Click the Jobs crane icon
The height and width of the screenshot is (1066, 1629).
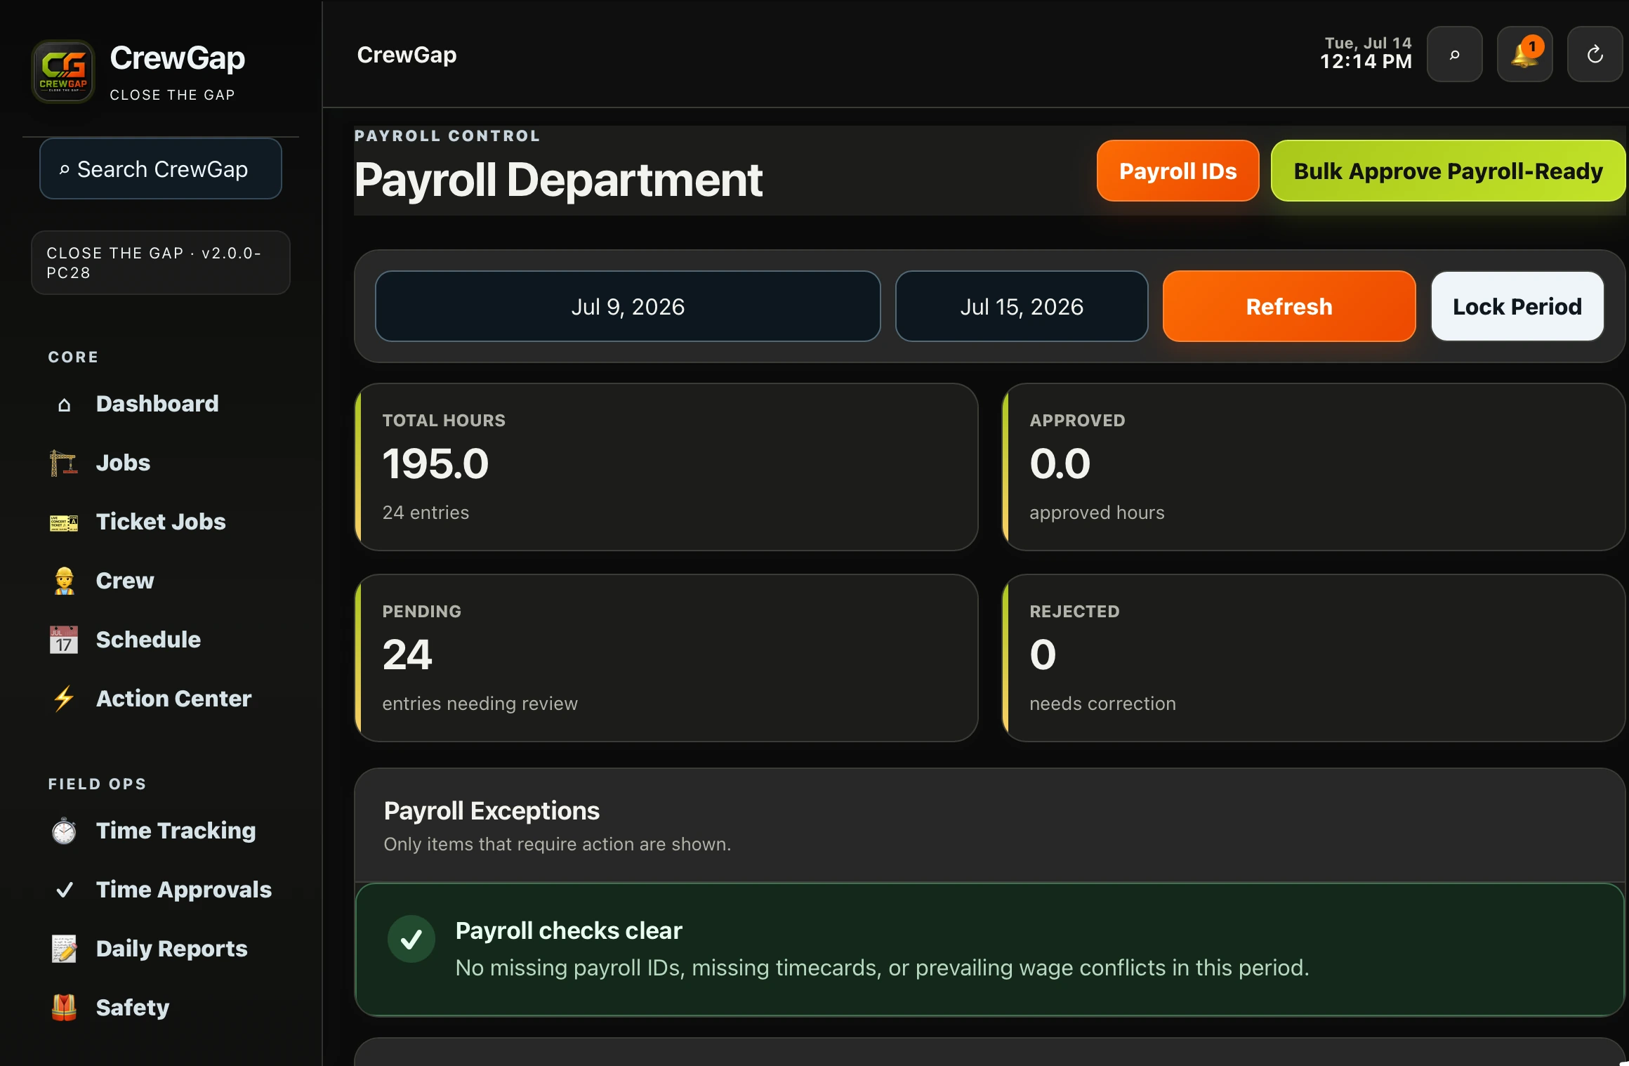point(64,463)
